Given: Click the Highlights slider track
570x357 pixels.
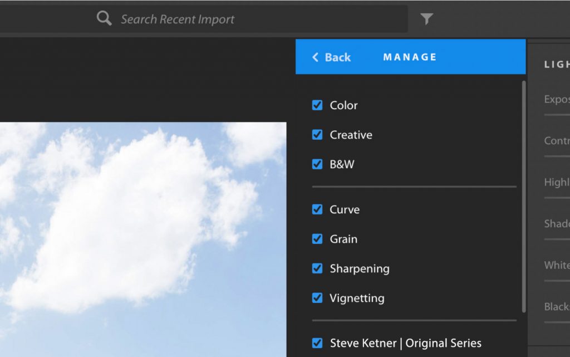Looking at the screenshot, I should [557, 198].
